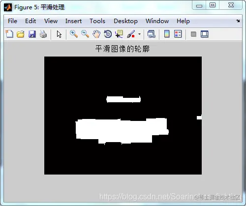
Task: Click the Link Plot toolbar icon
Action: [x=152, y=34]
